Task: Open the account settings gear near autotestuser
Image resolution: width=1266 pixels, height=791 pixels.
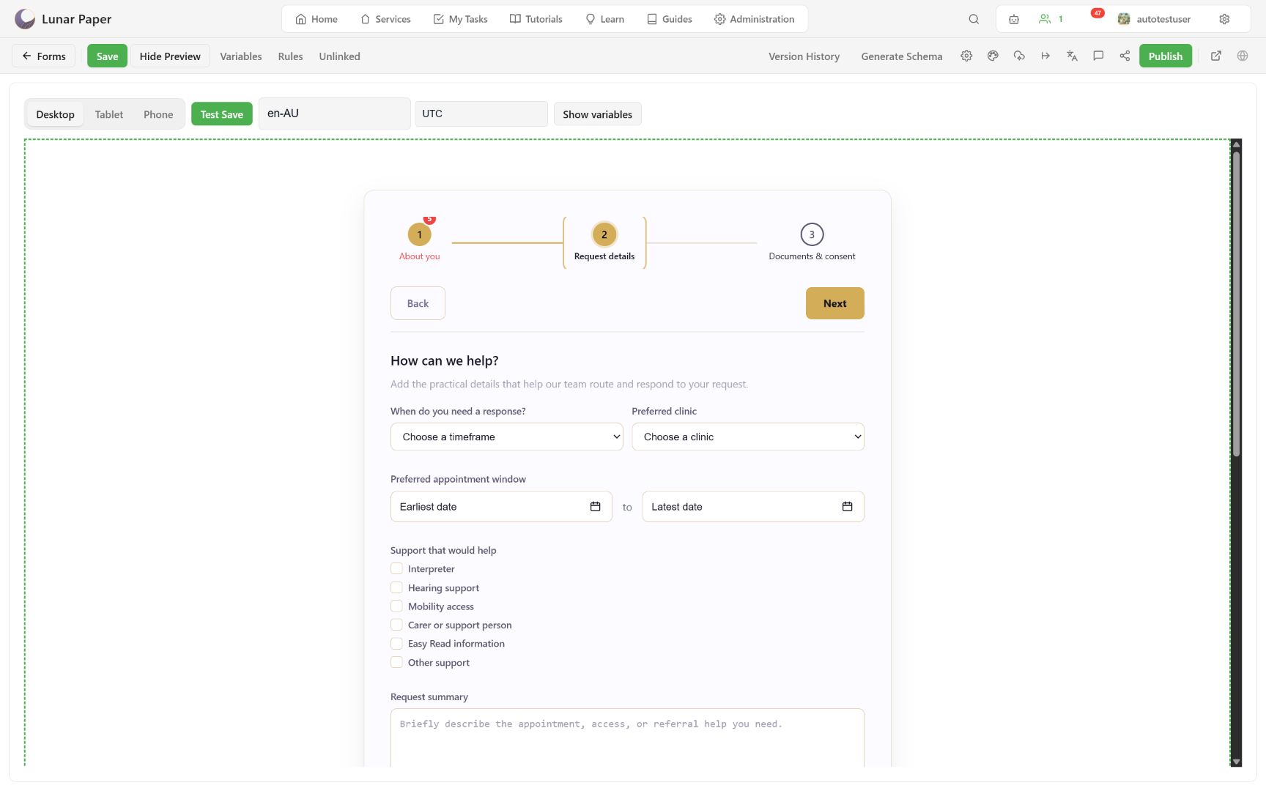Action: click(1224, 19)
